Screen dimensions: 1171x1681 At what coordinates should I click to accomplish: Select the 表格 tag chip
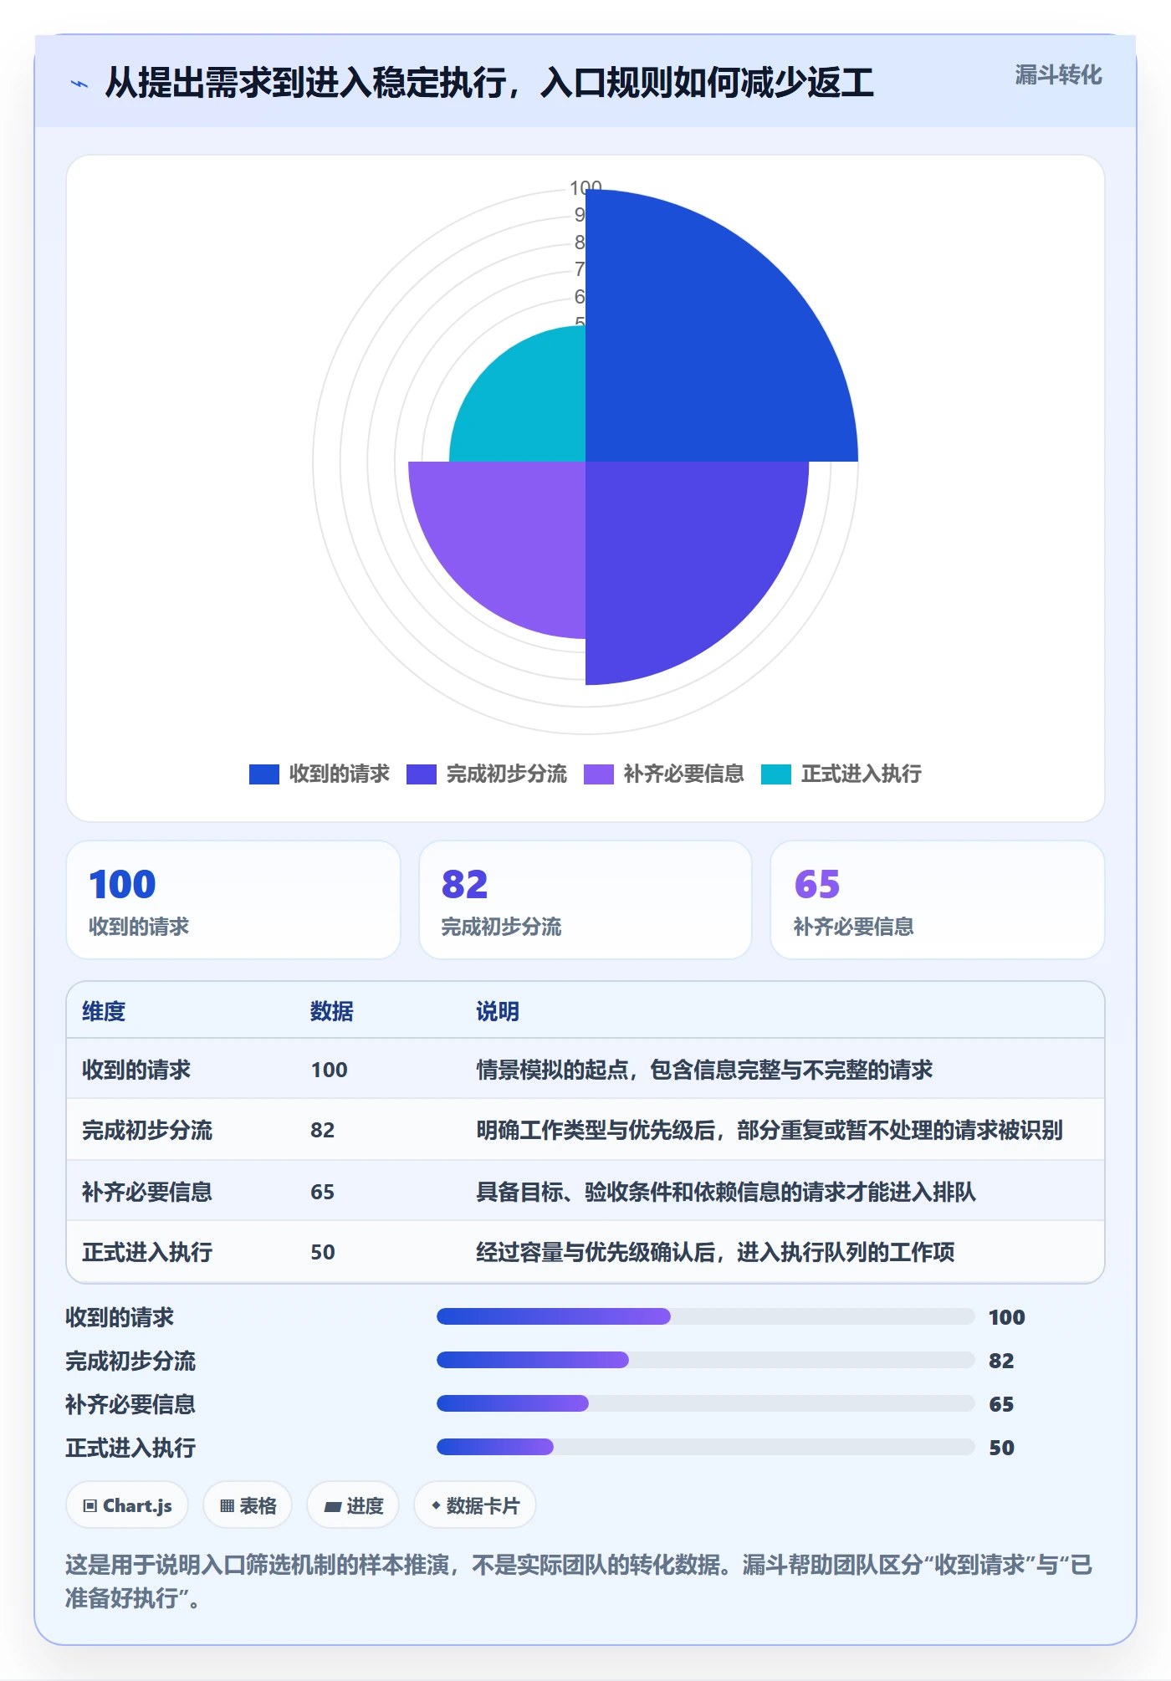(x=248, y=1506)
